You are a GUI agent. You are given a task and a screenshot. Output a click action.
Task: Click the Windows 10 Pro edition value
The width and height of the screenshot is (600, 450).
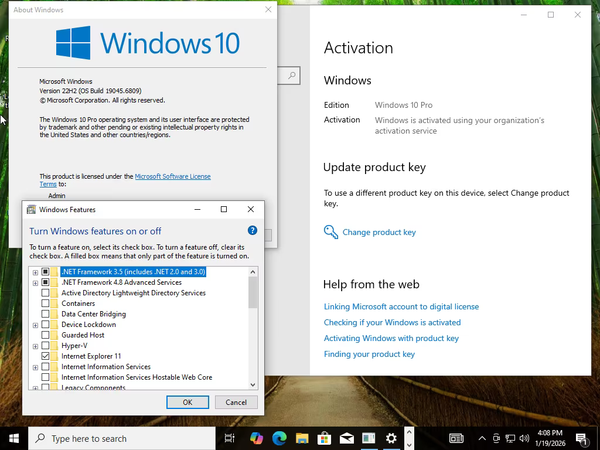coord(404,105)
